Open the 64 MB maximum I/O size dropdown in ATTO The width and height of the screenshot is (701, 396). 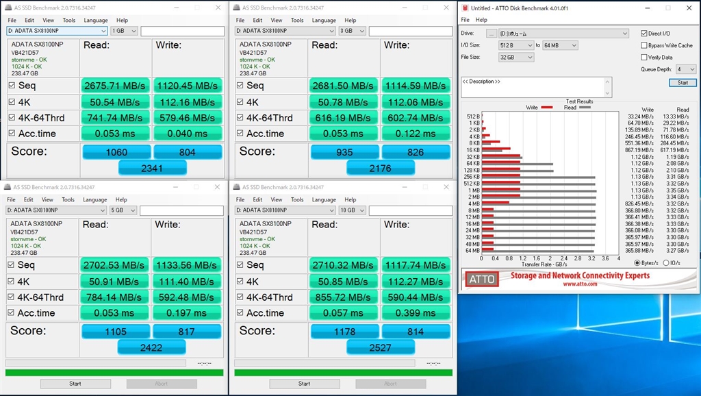coord(560,45)
